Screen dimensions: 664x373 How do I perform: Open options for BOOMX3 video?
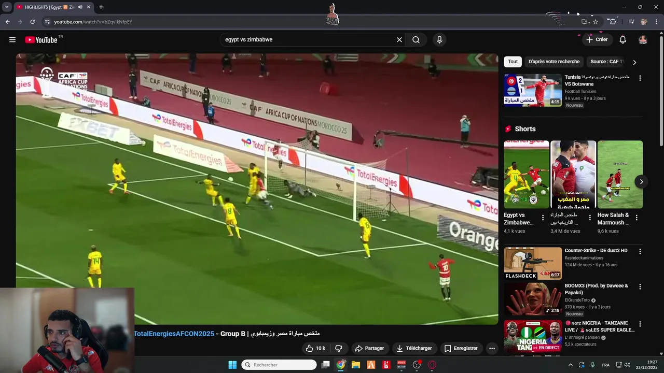pyautogui.click(x=640, y=286)
